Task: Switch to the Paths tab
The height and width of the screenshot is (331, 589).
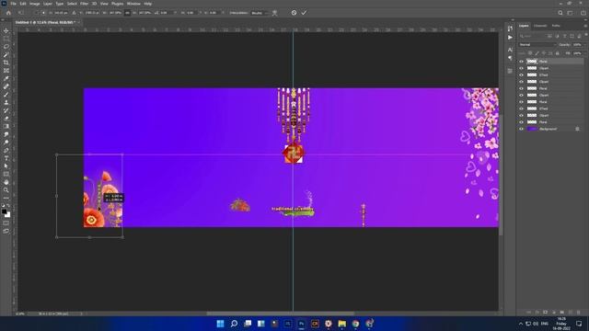Action: click(556, 26)
